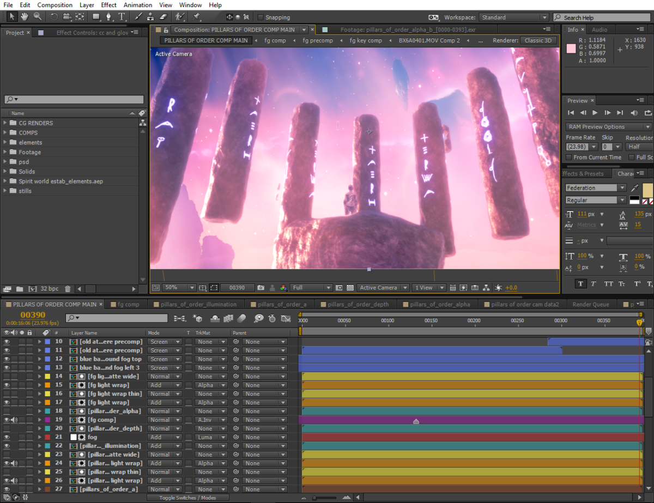Expand the CG RENDERS folder
The width and height of the screenshot is (654, 503).
click(x=5, y=123)
